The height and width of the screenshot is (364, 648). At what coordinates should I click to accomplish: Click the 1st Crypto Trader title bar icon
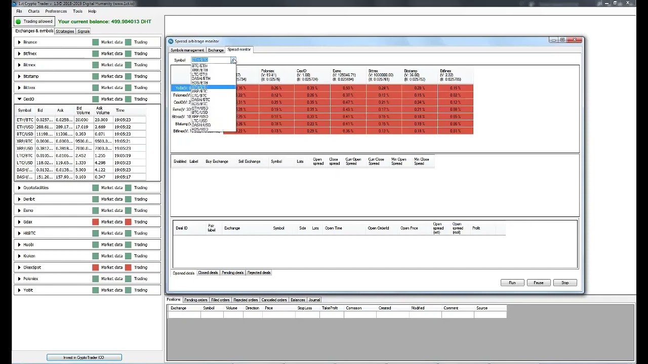(x=14, y=4)
